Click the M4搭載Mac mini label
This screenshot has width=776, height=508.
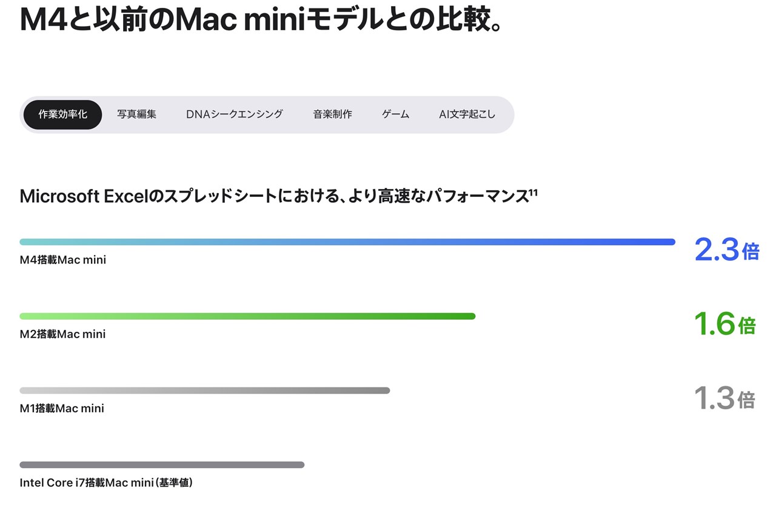[x=63, y=260]
